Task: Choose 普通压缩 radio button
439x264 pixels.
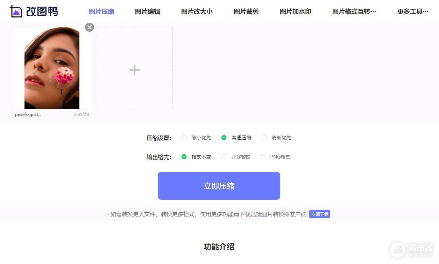Action: (x=224, y=138)
